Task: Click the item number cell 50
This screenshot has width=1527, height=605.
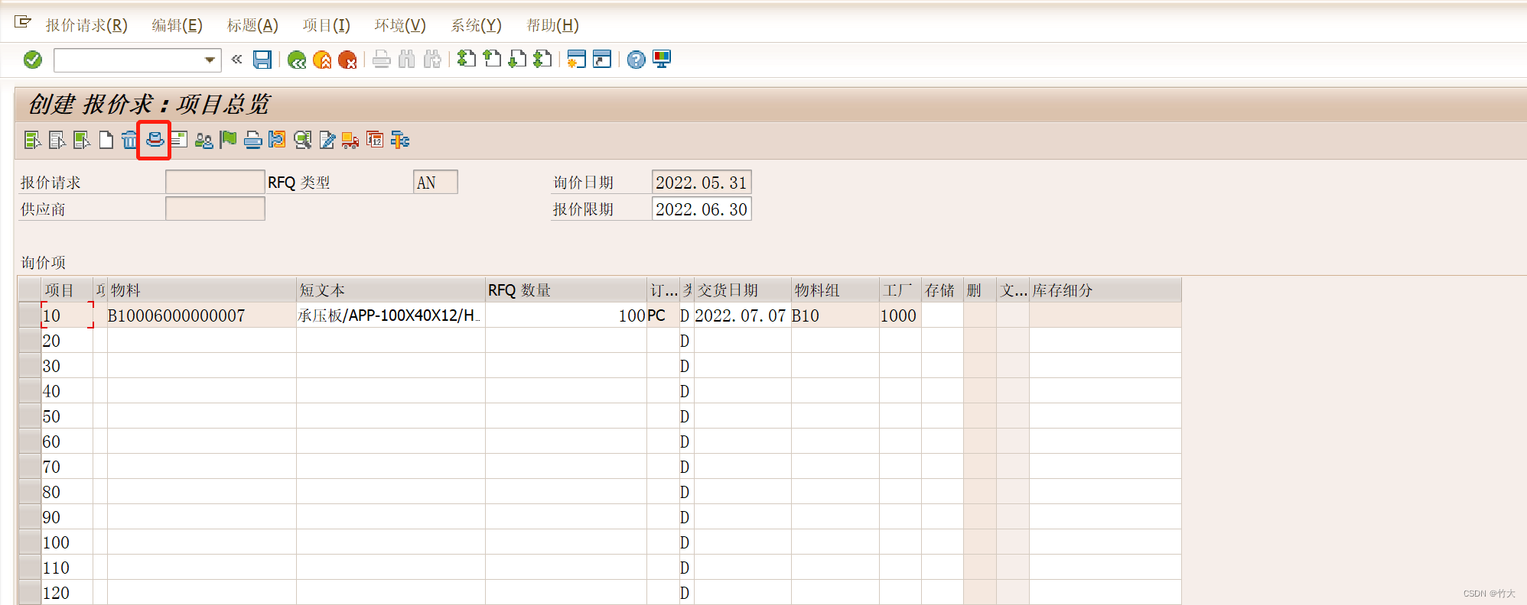Action: tap(67, 416)
